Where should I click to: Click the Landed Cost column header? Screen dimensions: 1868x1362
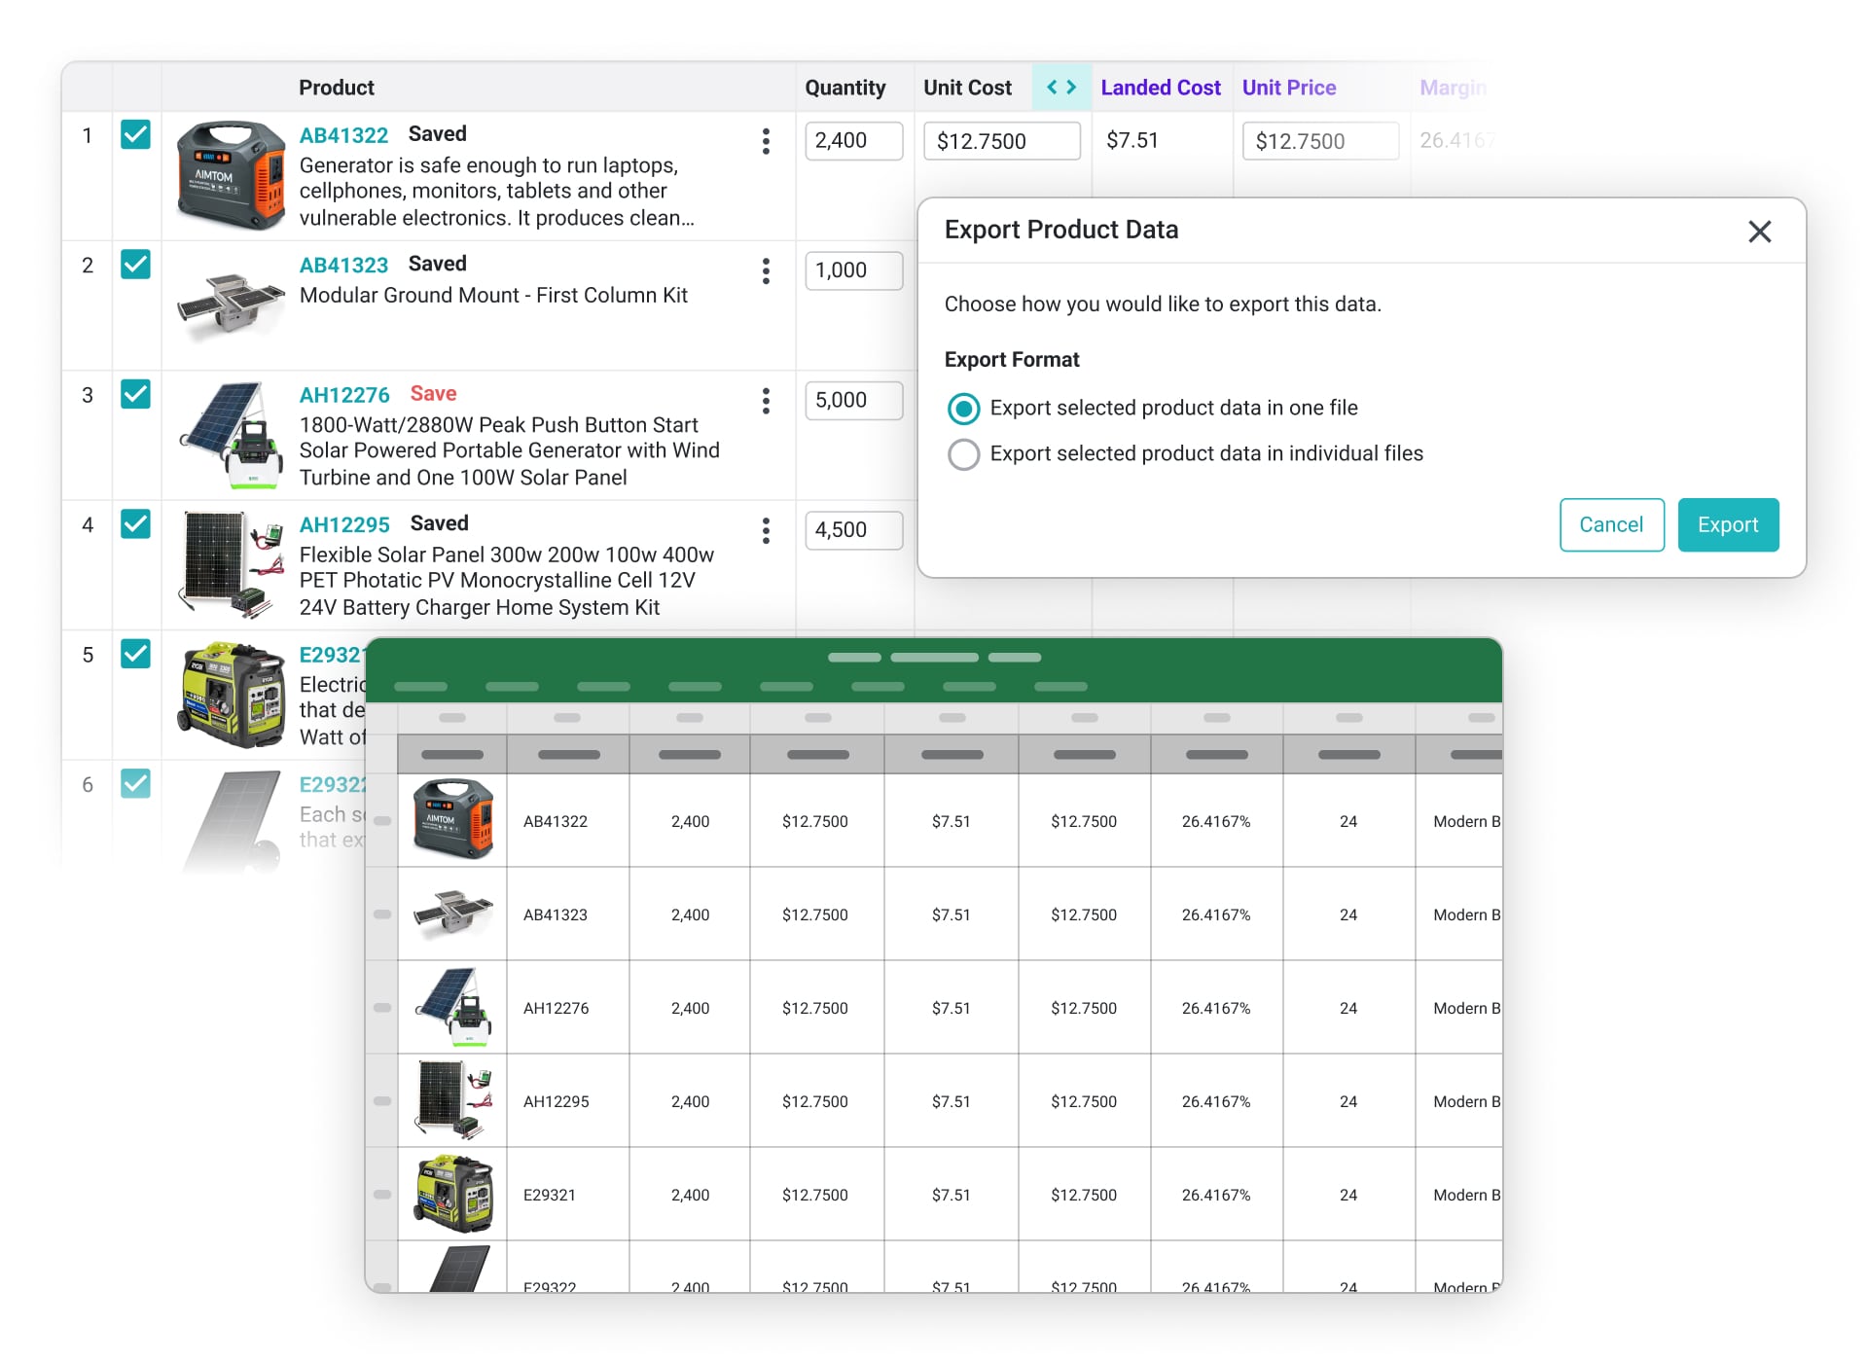pyautogui.click(x=1160, y=88)
